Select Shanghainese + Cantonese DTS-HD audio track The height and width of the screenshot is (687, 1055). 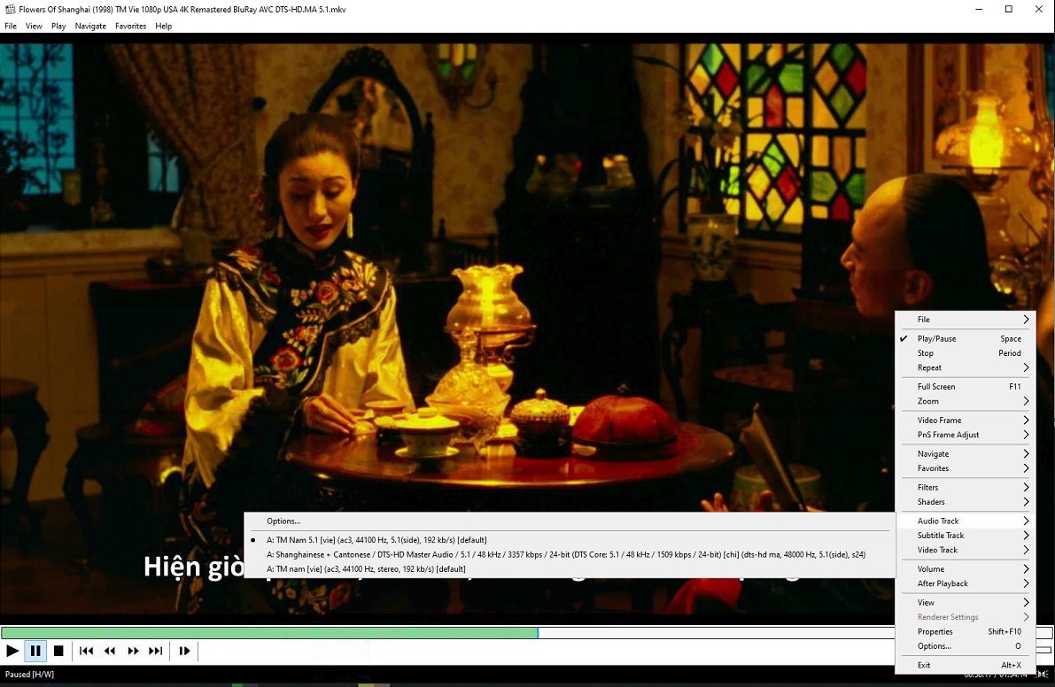pos(570,554)
